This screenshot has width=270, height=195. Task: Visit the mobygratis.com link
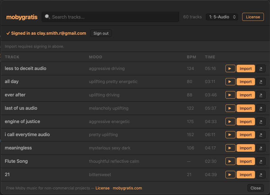[x=127, y=188]
